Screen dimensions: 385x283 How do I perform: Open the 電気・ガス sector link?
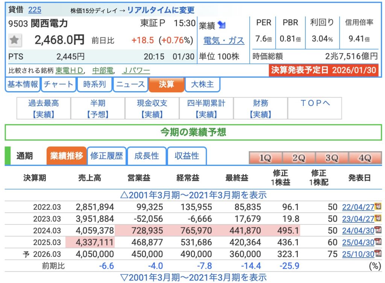pos(224,40)
